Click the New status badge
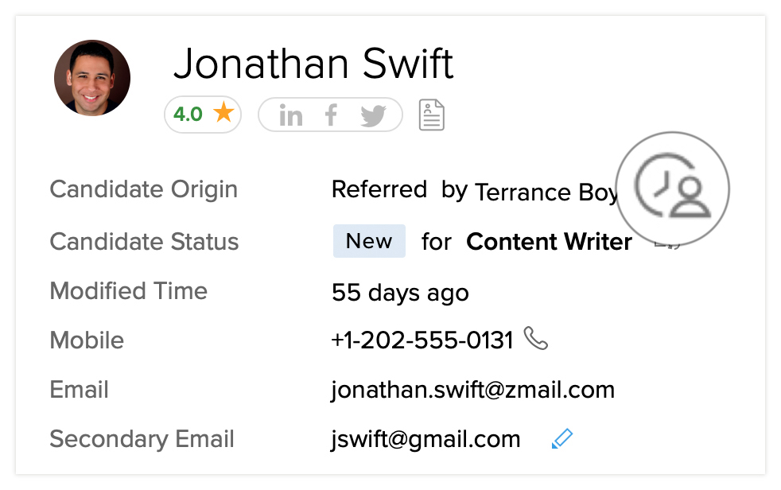Viewport: 781px width, 490px height. (369, 241)
